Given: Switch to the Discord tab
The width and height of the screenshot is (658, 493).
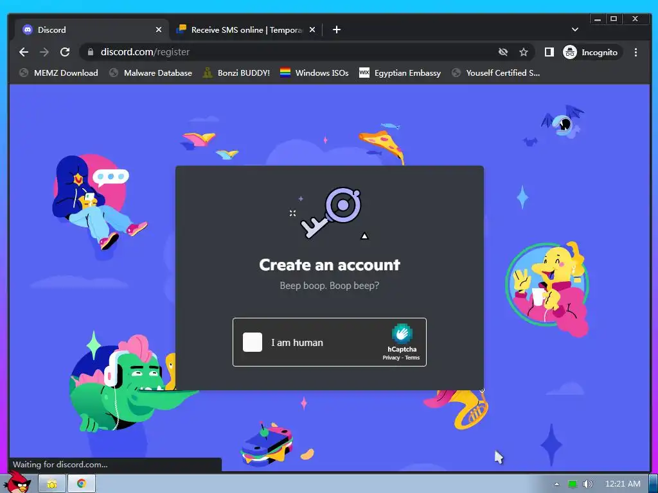Looking at the screenshot, I should pyautogui.click(x=93, y=30).
